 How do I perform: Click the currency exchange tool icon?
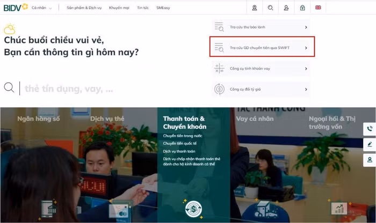219,89
